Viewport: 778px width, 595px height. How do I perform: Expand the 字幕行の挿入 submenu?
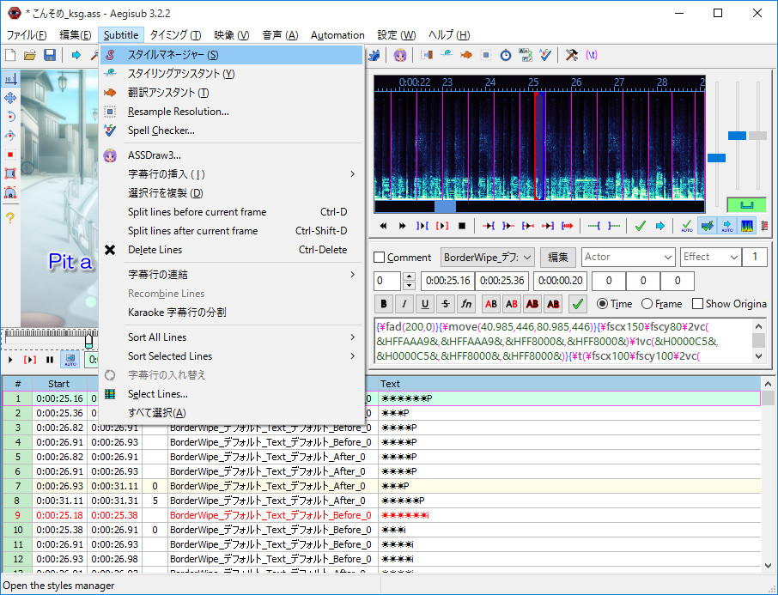click(x=231, y=174)
